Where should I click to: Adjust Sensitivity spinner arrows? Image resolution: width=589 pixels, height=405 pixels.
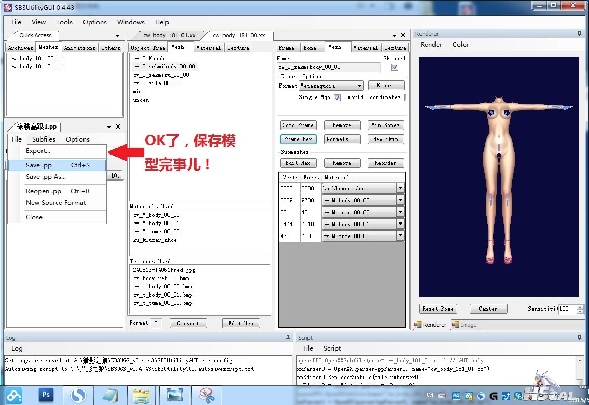pos(580,309)
